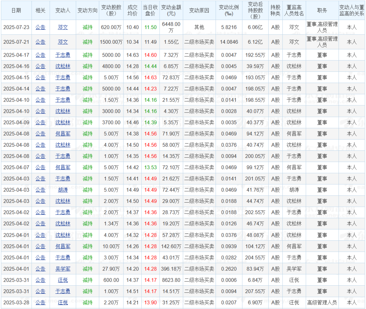Open 汪悦 name link dated 2025-03-28
Image resolution: width=366 pixels, height=309 pixels.
(63, 302)
